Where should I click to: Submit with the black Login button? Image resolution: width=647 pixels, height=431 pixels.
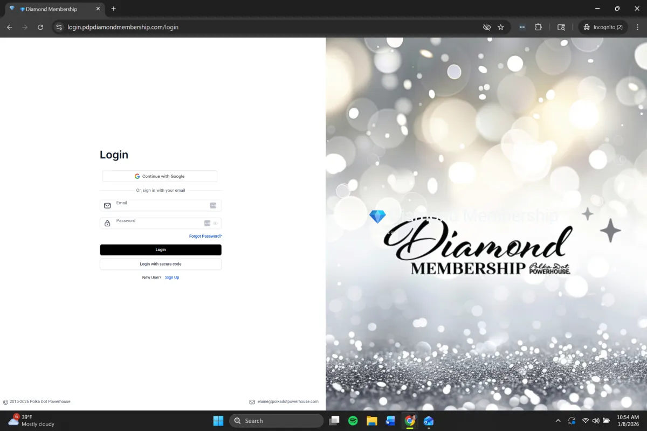click(x=161, y=250)
